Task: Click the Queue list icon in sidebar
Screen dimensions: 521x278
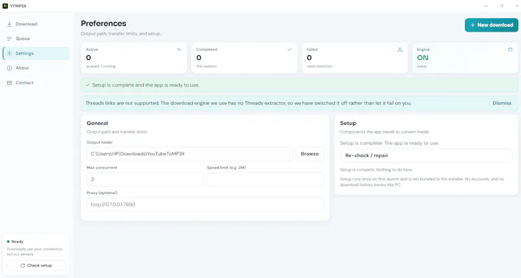Action: 9,38
